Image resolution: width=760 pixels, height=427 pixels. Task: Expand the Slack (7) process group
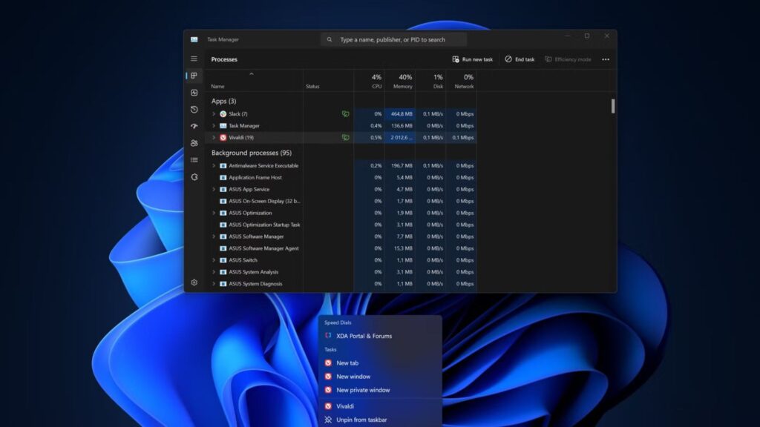pyautogui.click(x=214, y=113)
